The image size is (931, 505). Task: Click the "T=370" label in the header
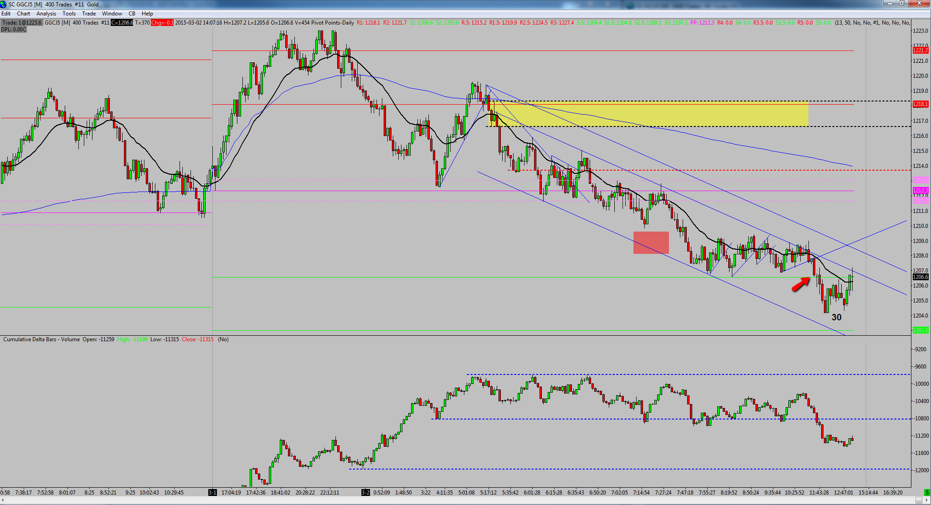coord(142,23)
